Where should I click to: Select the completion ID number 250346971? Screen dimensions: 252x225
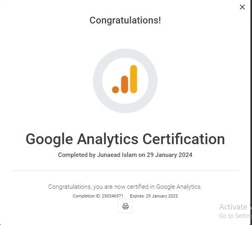pos(112,196)
